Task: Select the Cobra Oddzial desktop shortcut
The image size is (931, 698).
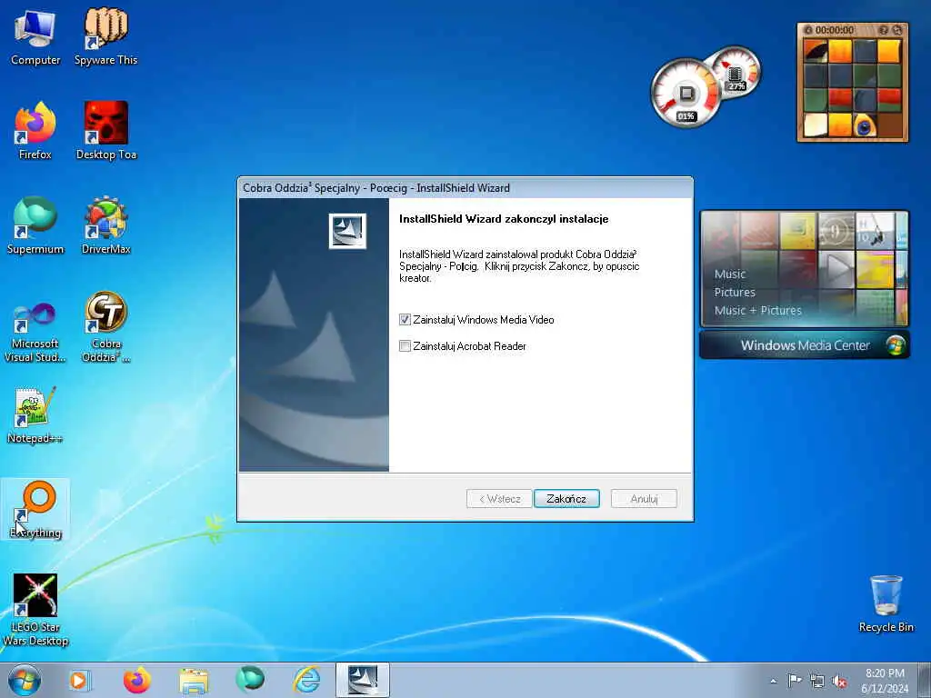Action: tap(105, 326)
